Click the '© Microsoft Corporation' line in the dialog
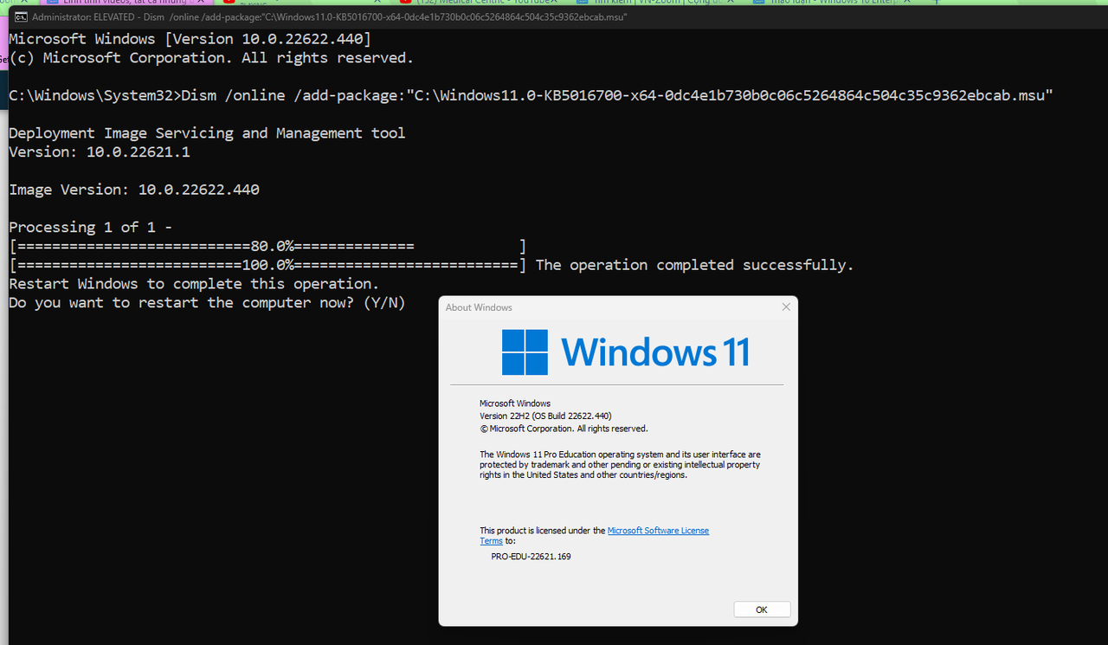This screenshot has width=1108, height=645. pos(564,429)
